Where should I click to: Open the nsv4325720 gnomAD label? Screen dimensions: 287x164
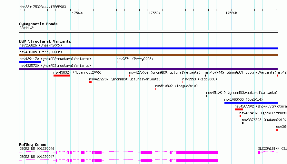point(55,66)
